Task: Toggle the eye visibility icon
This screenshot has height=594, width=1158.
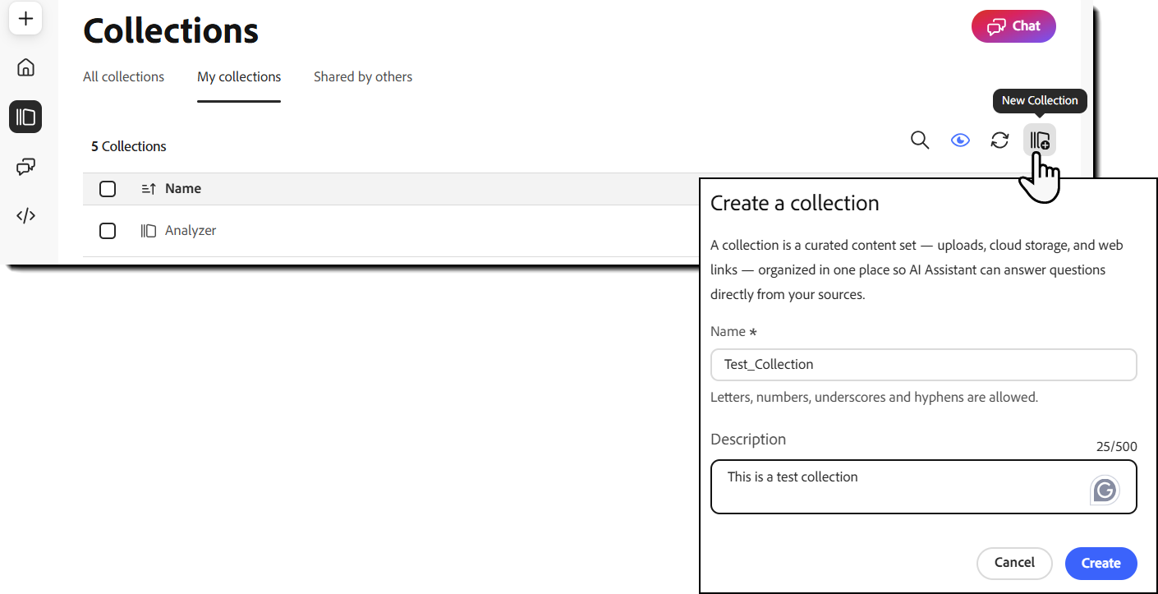Action: tap(960, 140)
